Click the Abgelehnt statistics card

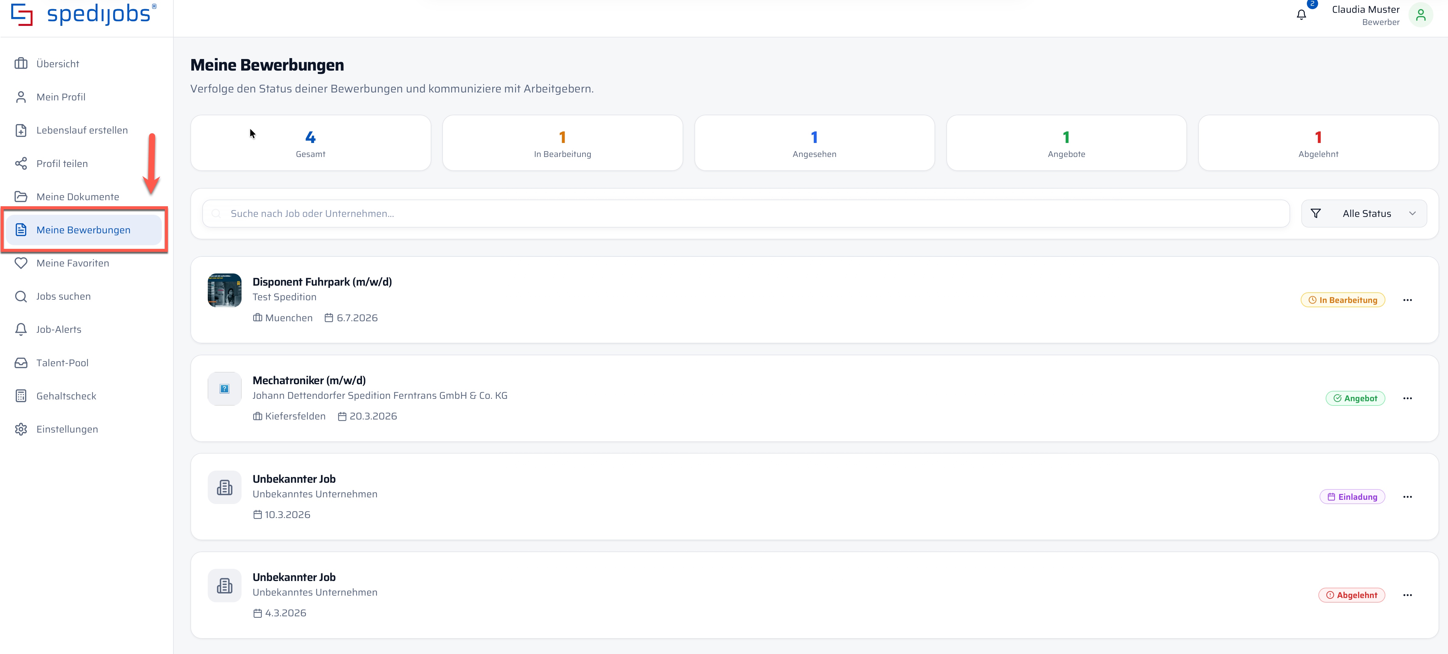(1318, 143)
